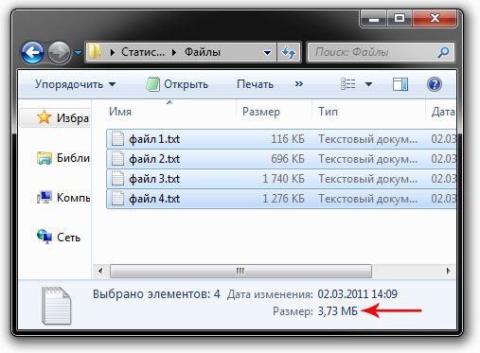Click the scrollbar left arrow
This screenshot has height=353, width=480.
click(100, 271)
